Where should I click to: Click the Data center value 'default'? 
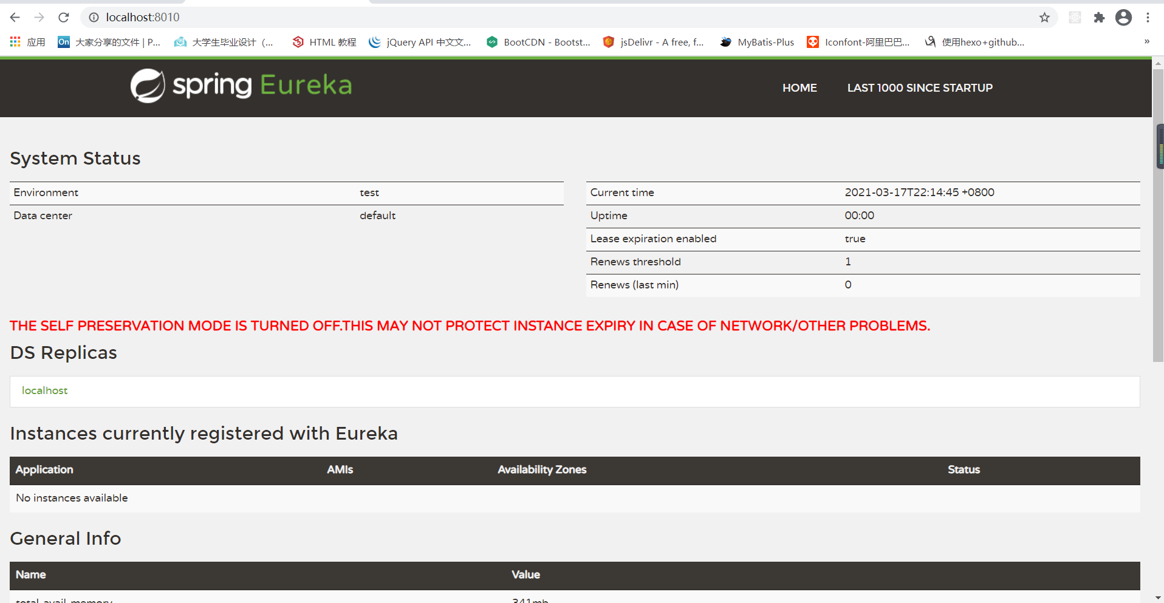click(x=377, y=216)
